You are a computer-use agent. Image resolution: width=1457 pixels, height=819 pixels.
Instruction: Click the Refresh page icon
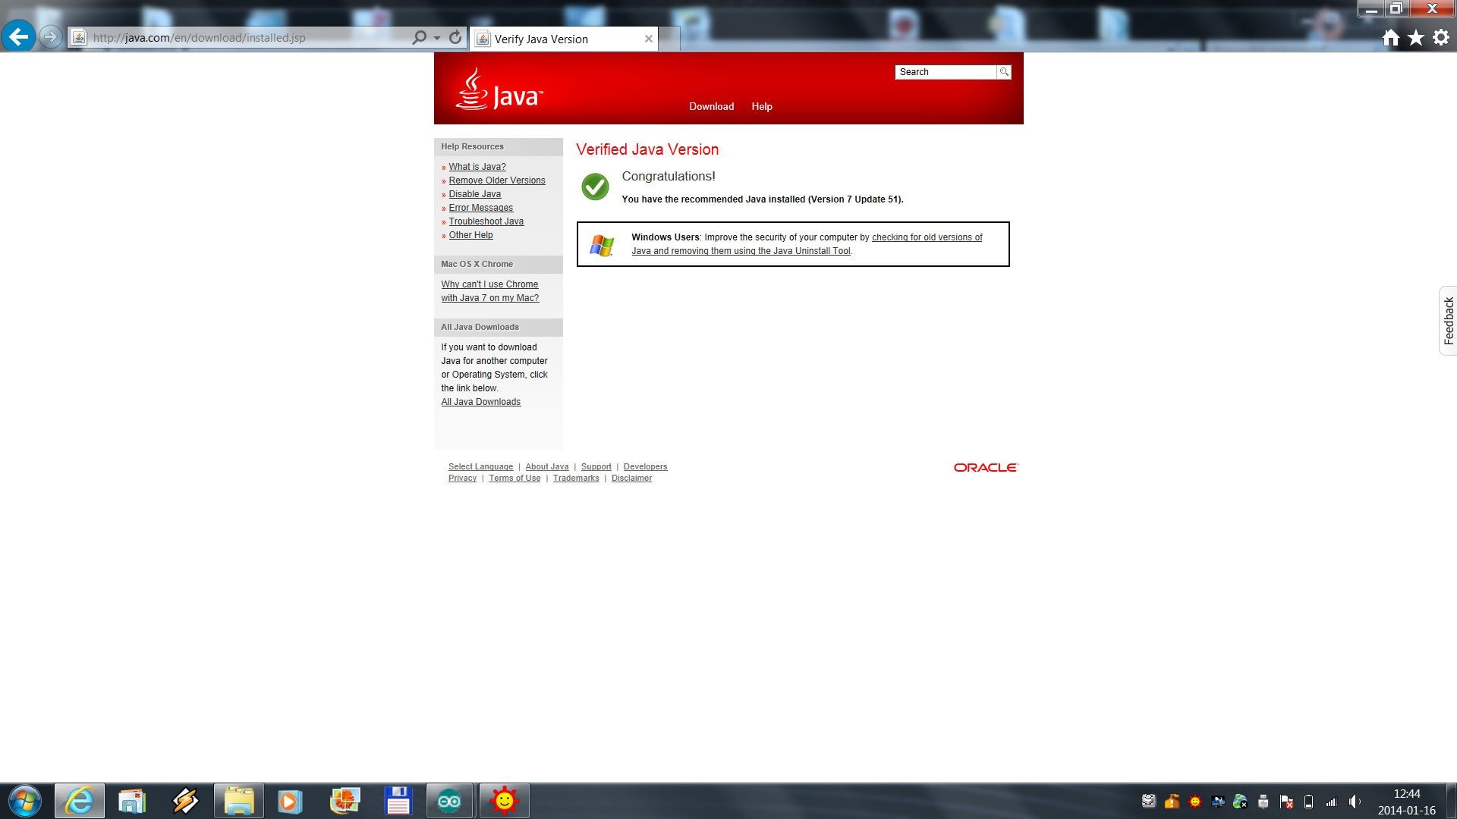pyautogui.click(x=455, y=37)
